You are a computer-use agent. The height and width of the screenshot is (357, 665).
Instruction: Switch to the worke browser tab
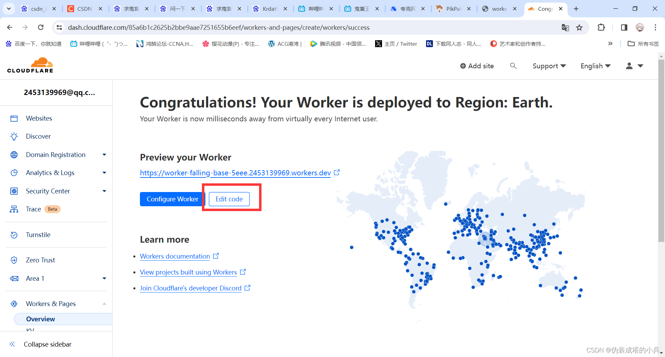coord(499,9)
